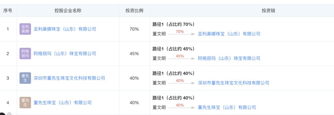Open 亚利桑娜珠宝（山东）有限公司 in company name column
334x115 pixels.
tap(65, 29)
